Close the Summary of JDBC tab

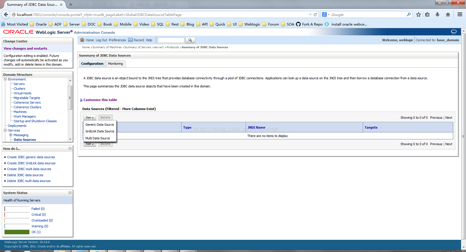point(61,5)
